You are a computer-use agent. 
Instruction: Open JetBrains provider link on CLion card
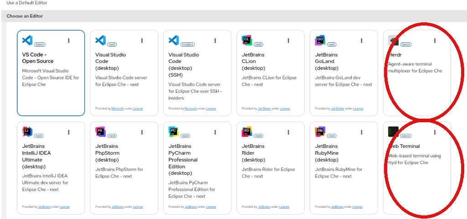[x=264, y=109]
